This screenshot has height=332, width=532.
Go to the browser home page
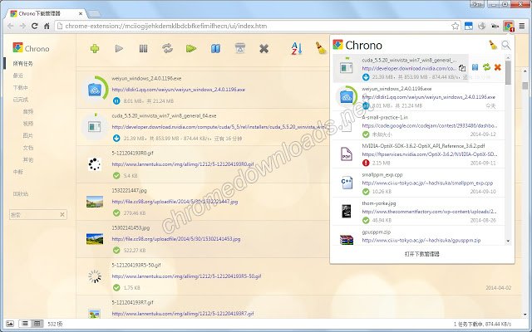(47, 26)
